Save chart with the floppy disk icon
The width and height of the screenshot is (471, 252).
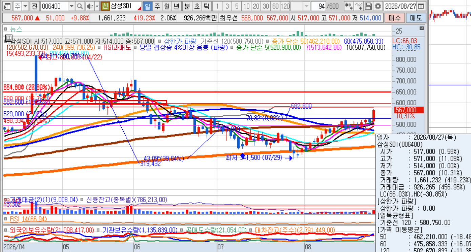(368, 6)
